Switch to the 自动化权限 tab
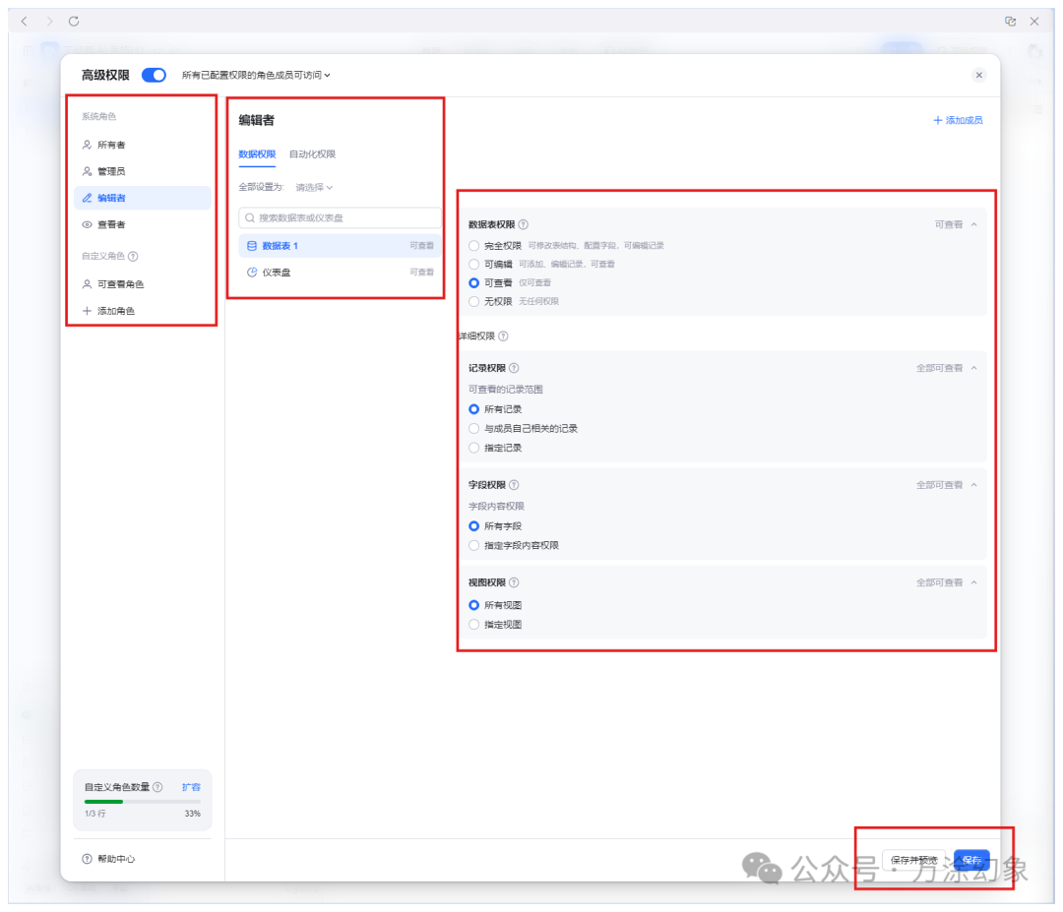 313,153
